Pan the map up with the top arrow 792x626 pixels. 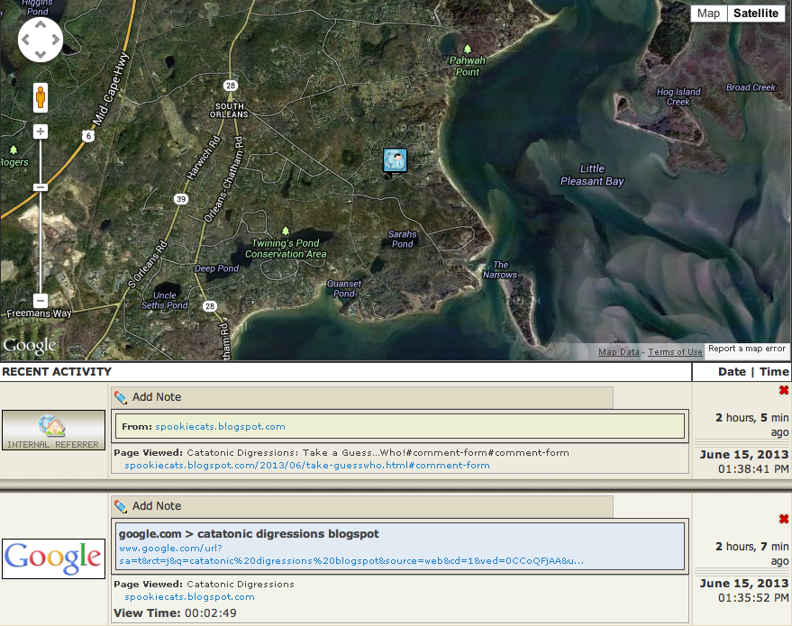41,24
